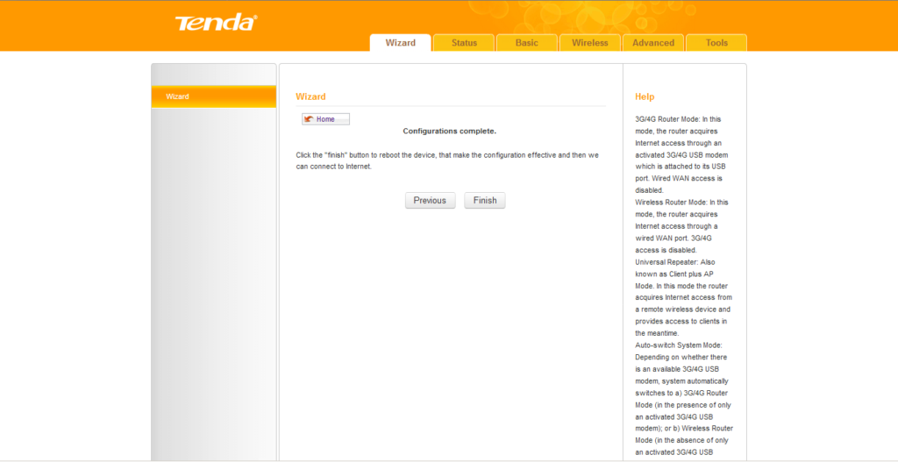Click the finish-button instruction paragraph
The width and height of the screenshot is (898, 462).
(x=447, y=160)
